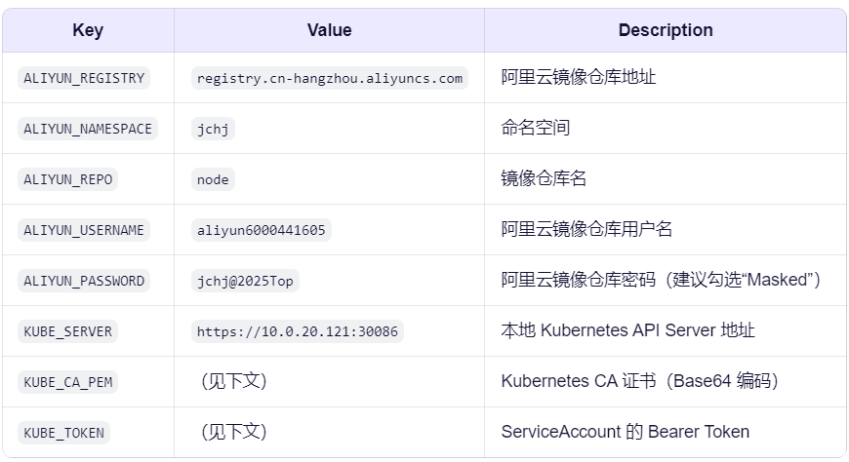Click the aliyun6000441605 username value
This screenshot has height=462, width=849.
[261, 230]
